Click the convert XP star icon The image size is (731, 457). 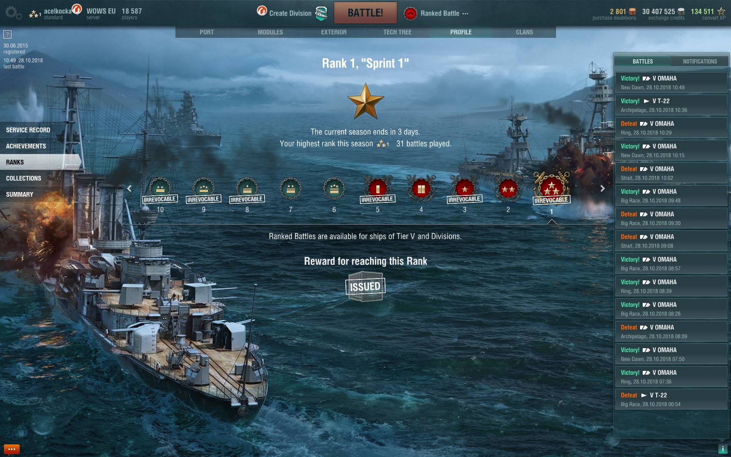click(721, 11)
